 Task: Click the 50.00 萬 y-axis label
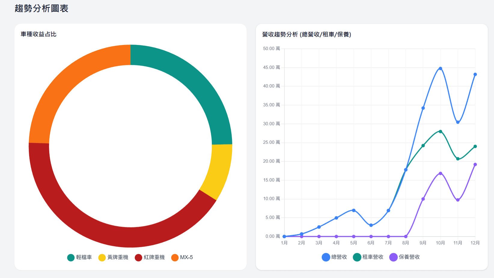click(272, 49)
